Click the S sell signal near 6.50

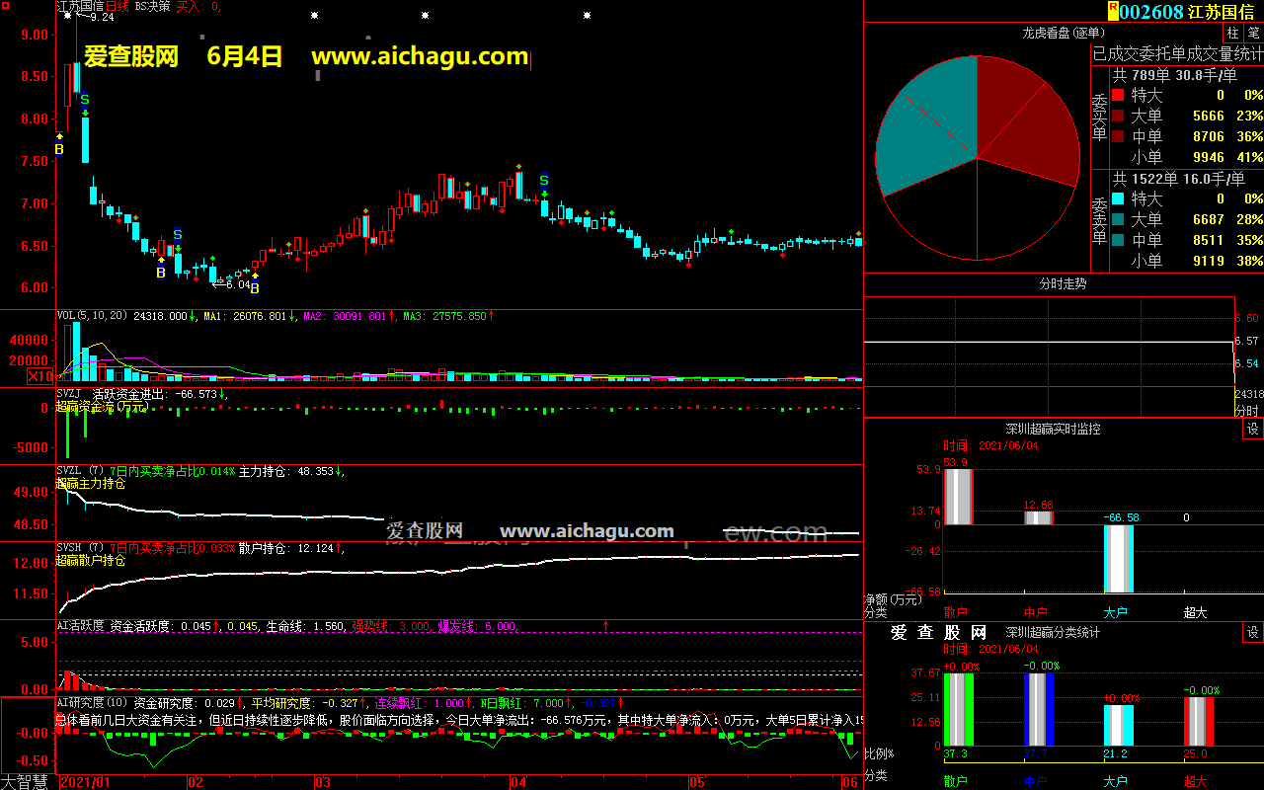pyautogui.click(x=178, y=235)
